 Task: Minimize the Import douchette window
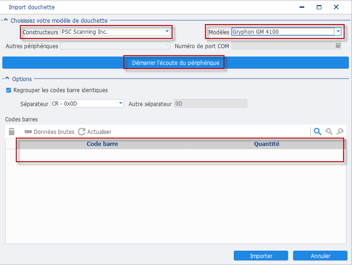pos(302,7)
